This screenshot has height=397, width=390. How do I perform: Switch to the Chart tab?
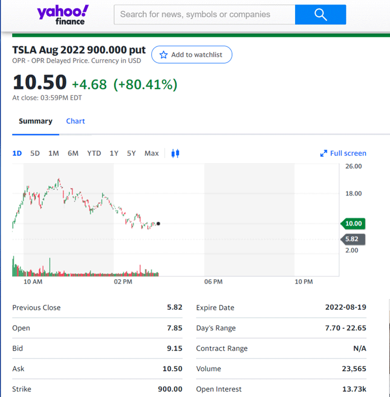click(x=75, y=121)
